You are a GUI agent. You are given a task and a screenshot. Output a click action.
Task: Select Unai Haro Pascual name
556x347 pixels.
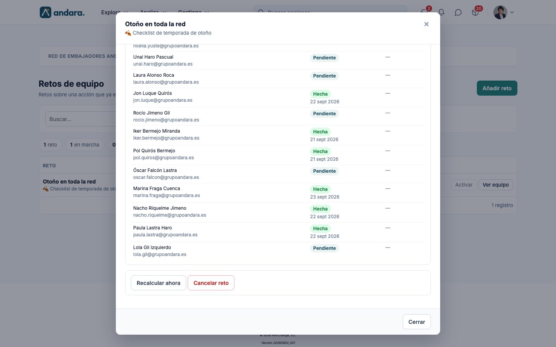153,57
